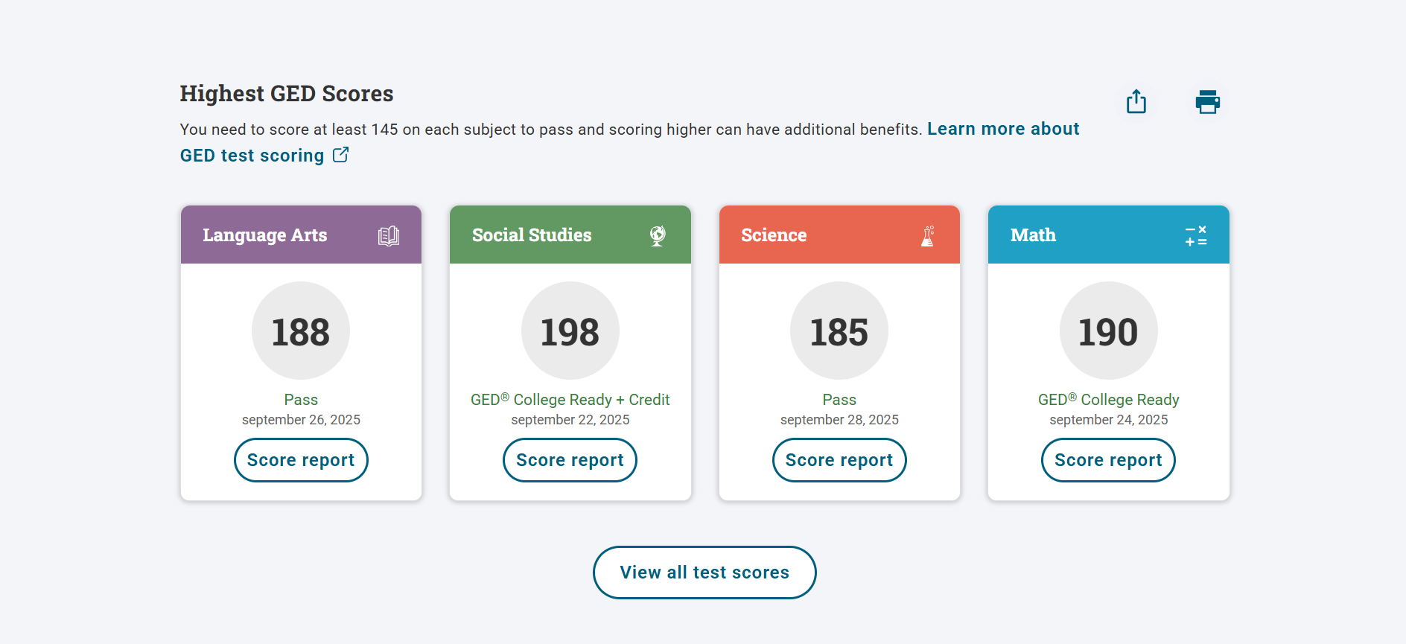The image size is (1406, 644).
Task: Click the Language Arts book icon
Action: [388, 236]
